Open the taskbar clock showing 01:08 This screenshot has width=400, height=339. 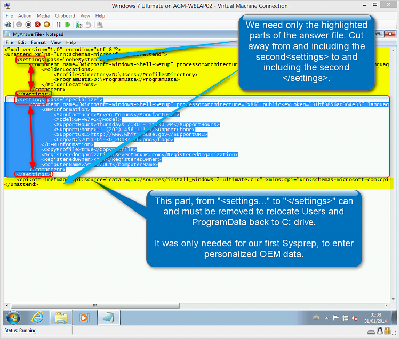pos(375,318)
